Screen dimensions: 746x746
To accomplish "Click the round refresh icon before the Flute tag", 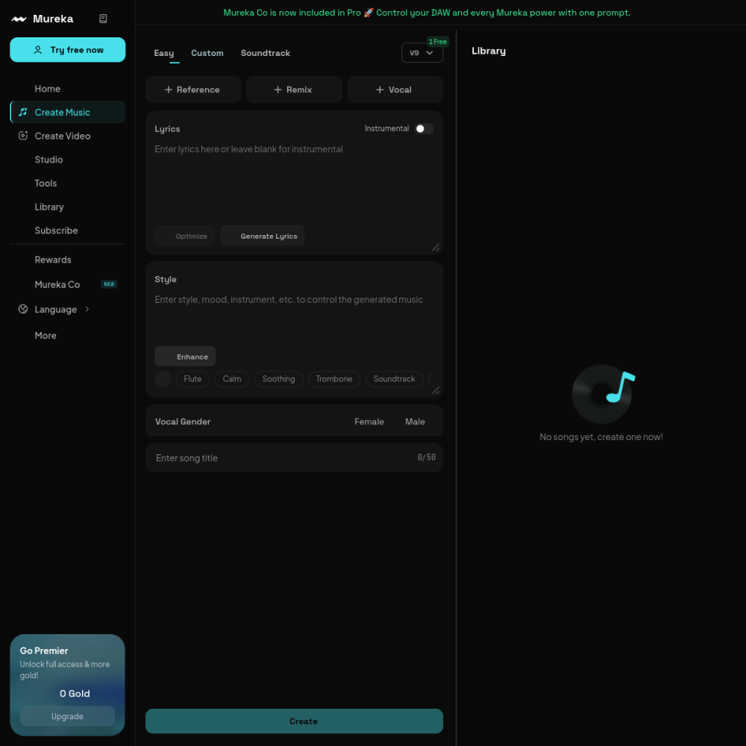I will coord(163,379).
